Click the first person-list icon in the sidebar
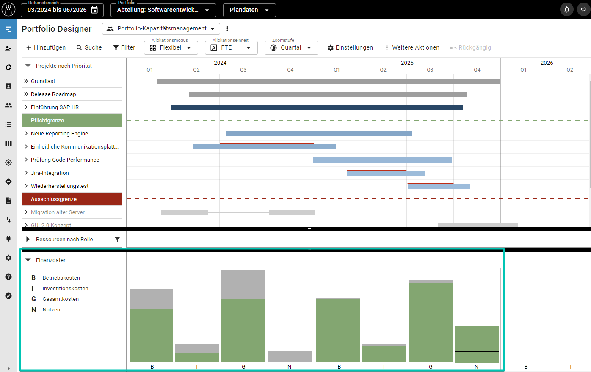The height and width of the screenshot is (372, 591). pyautogui.click(x=8, y=48)
